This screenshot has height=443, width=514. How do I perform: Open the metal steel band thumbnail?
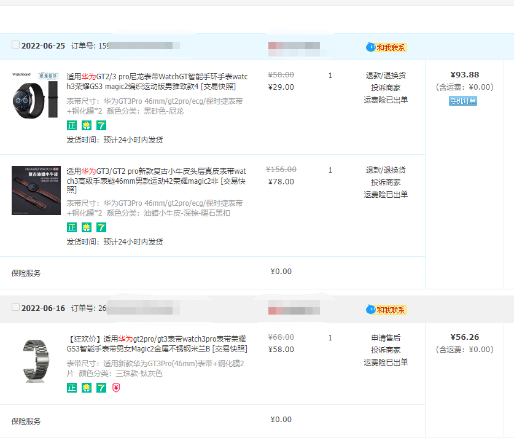[36, 361]
